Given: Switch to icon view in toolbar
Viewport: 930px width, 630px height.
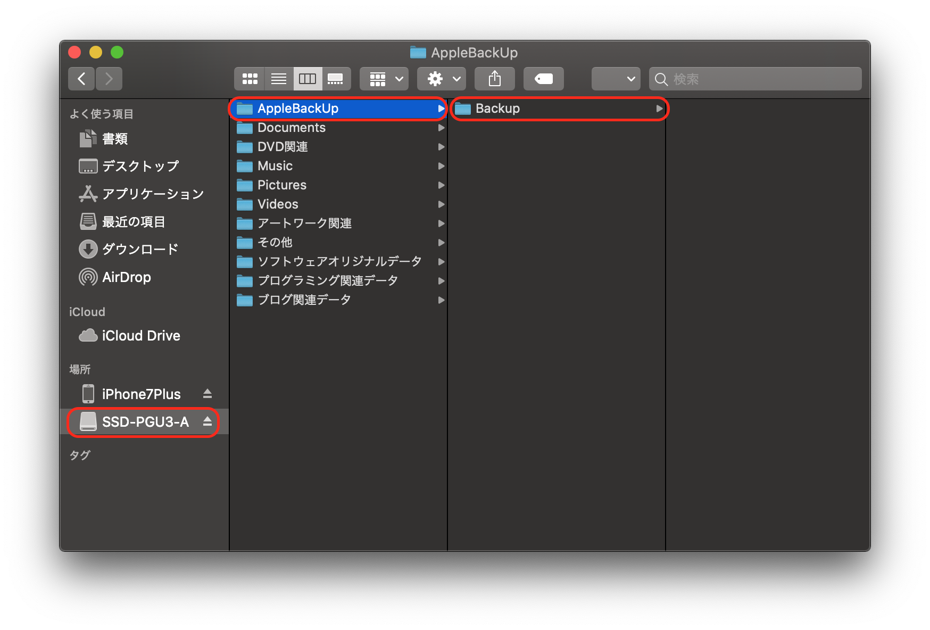Looking at the screenshot, I should 250,79.
